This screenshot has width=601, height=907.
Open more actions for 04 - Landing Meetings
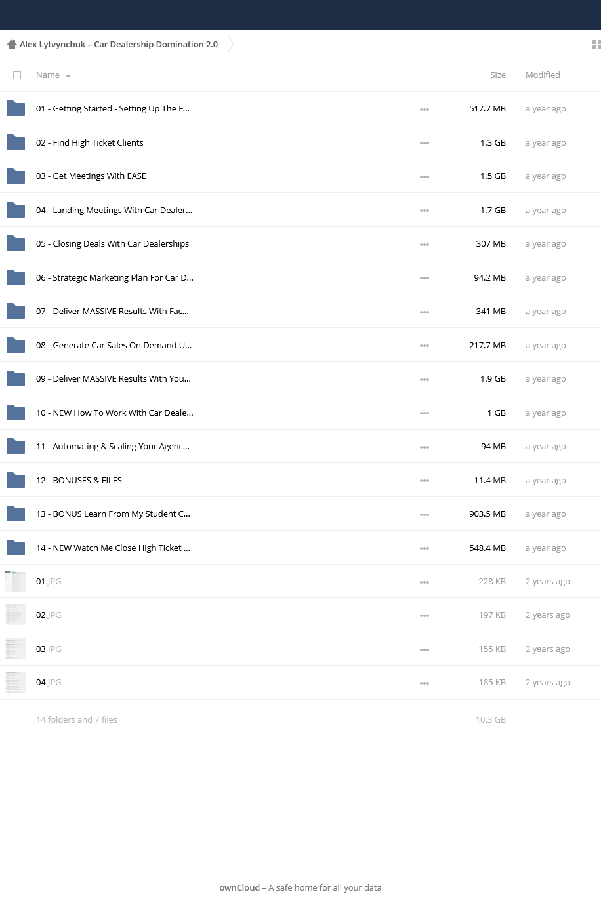(x=425, y=211)
